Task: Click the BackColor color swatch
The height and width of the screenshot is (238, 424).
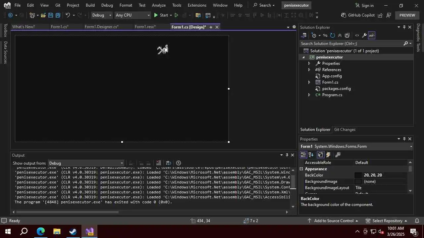Action: tap(358, 175)
